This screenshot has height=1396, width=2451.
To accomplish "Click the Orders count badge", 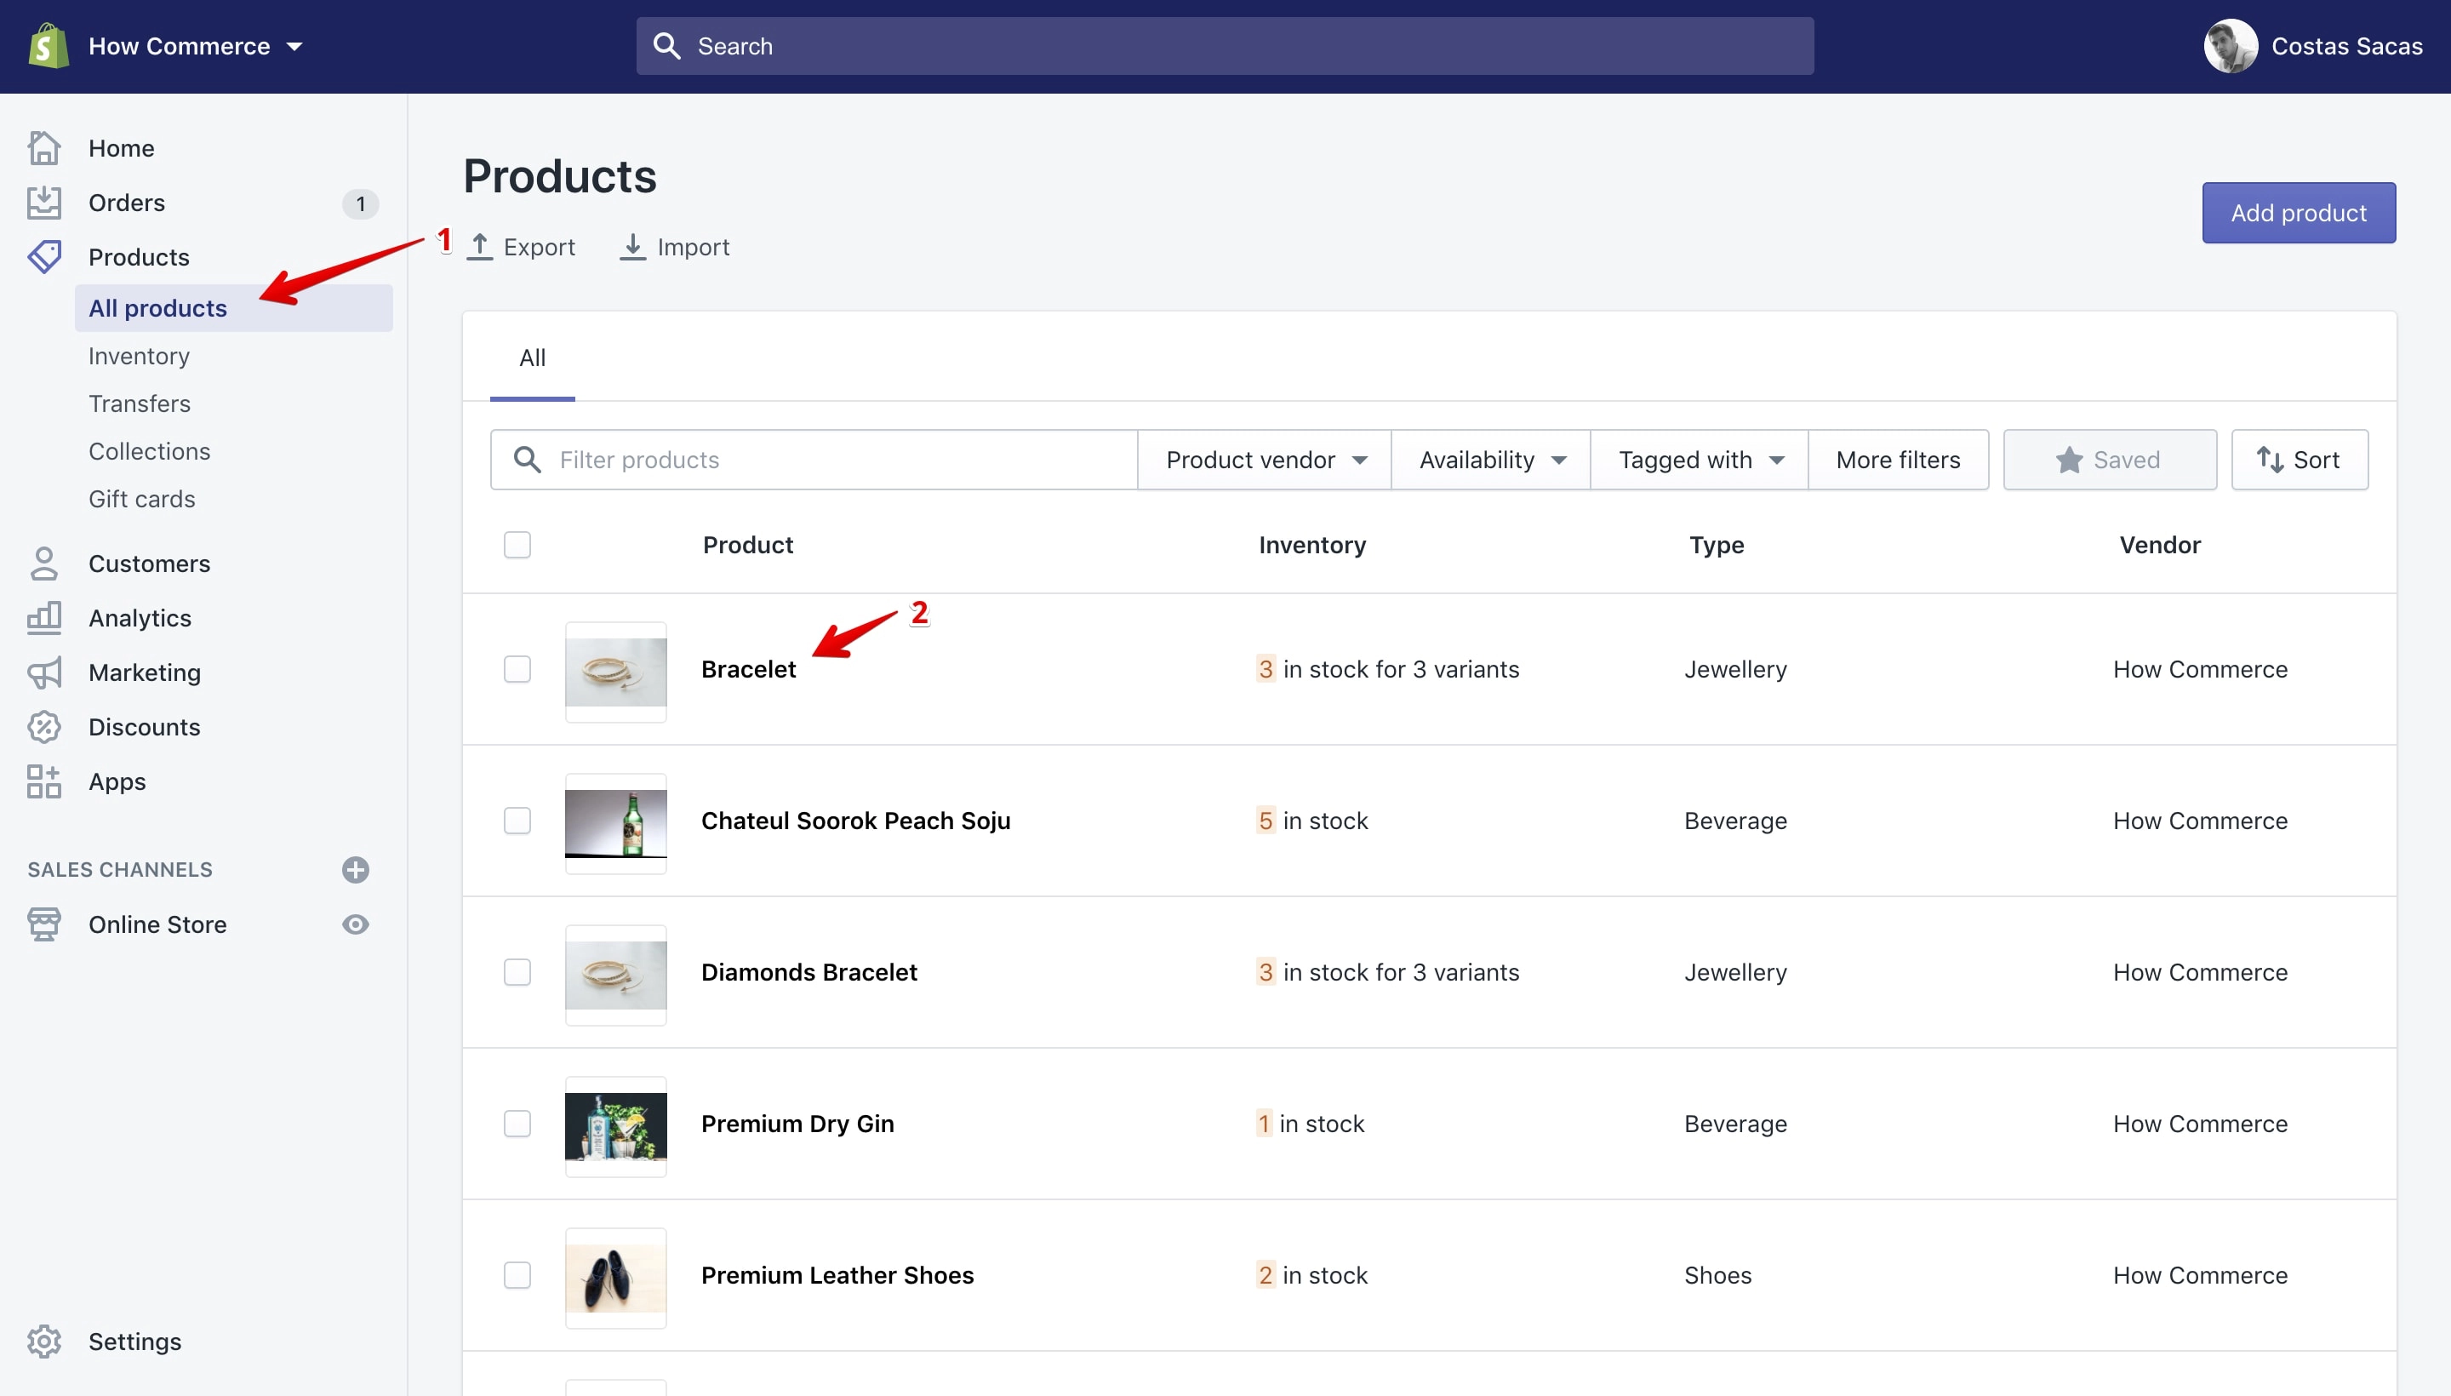I will 360,203.
